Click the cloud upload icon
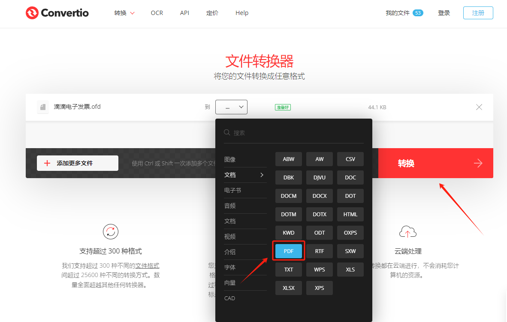Image resolution: width=507 pixels, height=322 pixels. (x=408, y=232)
